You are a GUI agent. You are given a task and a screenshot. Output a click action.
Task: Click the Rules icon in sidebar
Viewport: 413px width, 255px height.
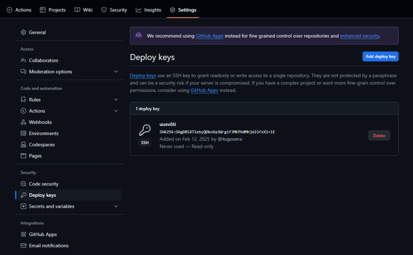tap(23, 99)
